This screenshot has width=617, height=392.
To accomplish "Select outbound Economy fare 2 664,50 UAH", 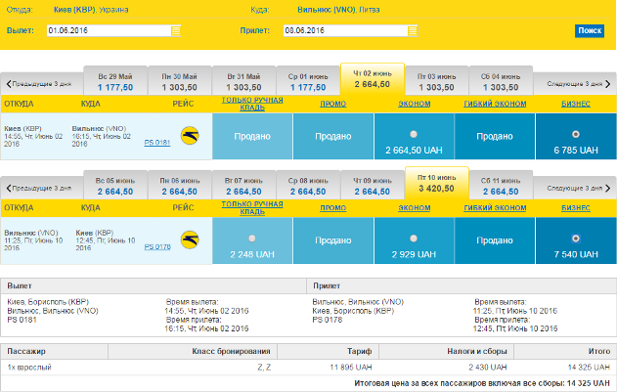I will (x=413, y=133).
